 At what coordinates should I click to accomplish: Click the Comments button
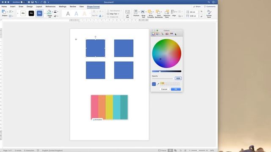tap(210, 7)
